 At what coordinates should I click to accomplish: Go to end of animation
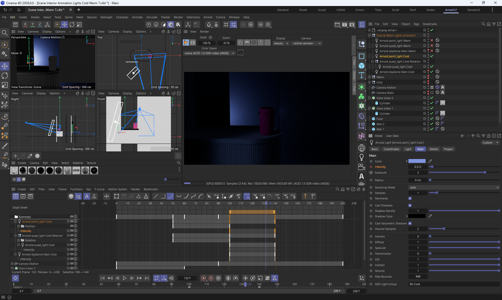[147, 278]
